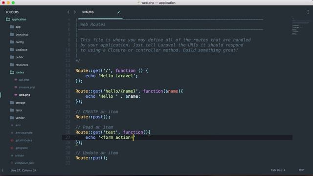Expand the public folder label
313x176 pixels.
(x=20, y=57)
